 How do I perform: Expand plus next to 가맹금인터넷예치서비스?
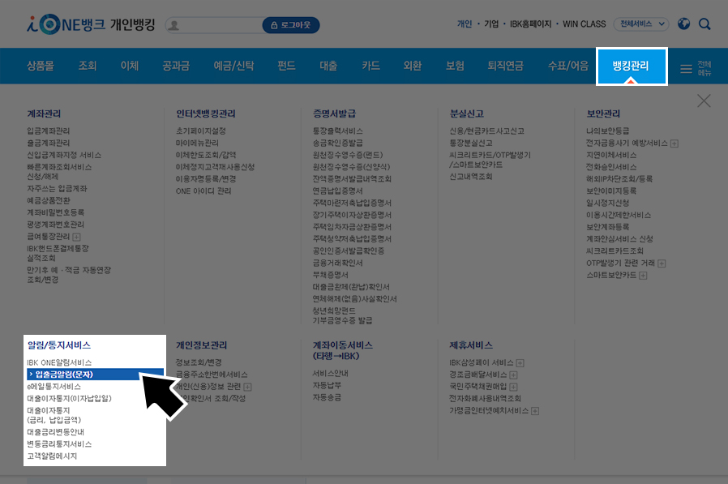[x=535, y=411]
